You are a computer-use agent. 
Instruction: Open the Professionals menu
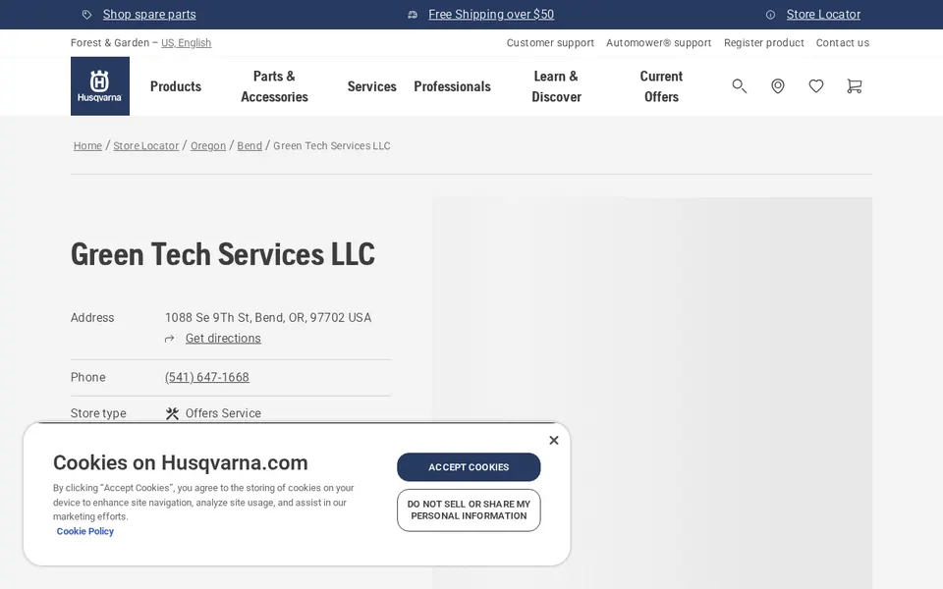coord(452,86)
